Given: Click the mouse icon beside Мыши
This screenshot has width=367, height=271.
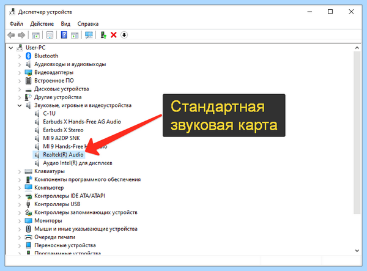Looking at the screenshot, I should (x=28, y=229).
